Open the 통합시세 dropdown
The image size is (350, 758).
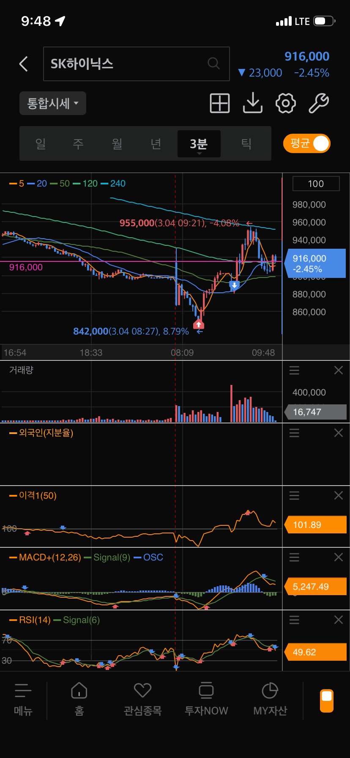tap(53, 103)
